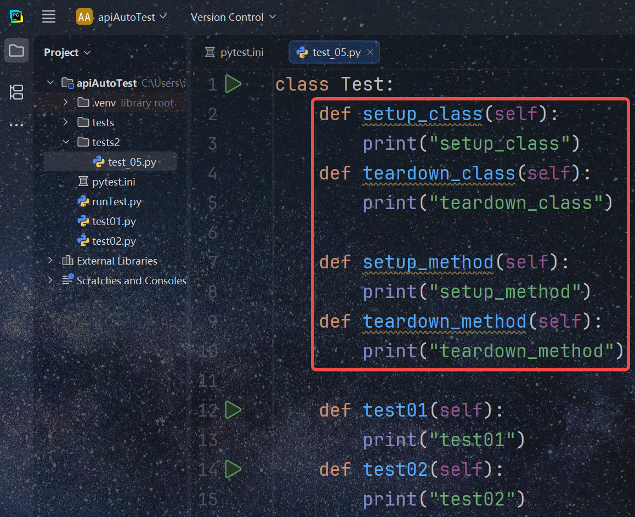Click the Scratches and Consoles icon
Image resolution: width=635 pixels, height=517 pixels.
click(67, 279)
